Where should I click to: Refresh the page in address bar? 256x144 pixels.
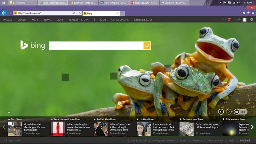(80, 13)
